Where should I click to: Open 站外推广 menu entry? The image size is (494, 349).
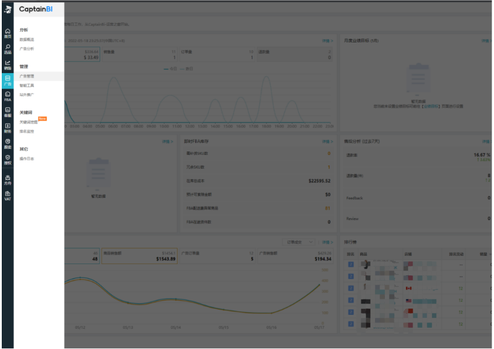pos(27,94)
